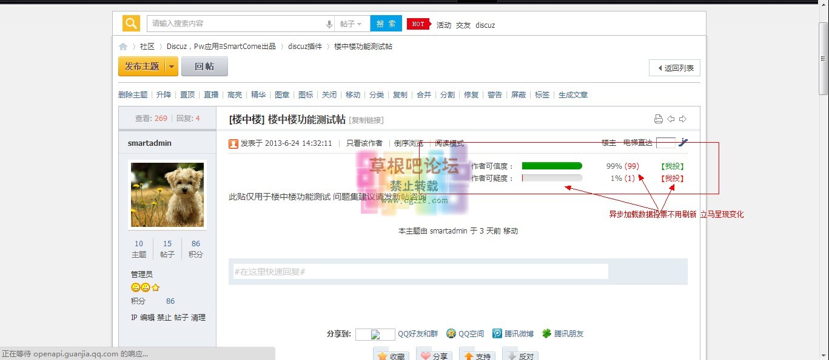Click the home breadcrumb icon
The width and height of the screenshot is (829, 360).
(x=123, y=47)
